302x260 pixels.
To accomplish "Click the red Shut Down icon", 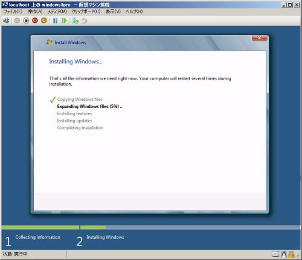I will [x=35, y=21].
